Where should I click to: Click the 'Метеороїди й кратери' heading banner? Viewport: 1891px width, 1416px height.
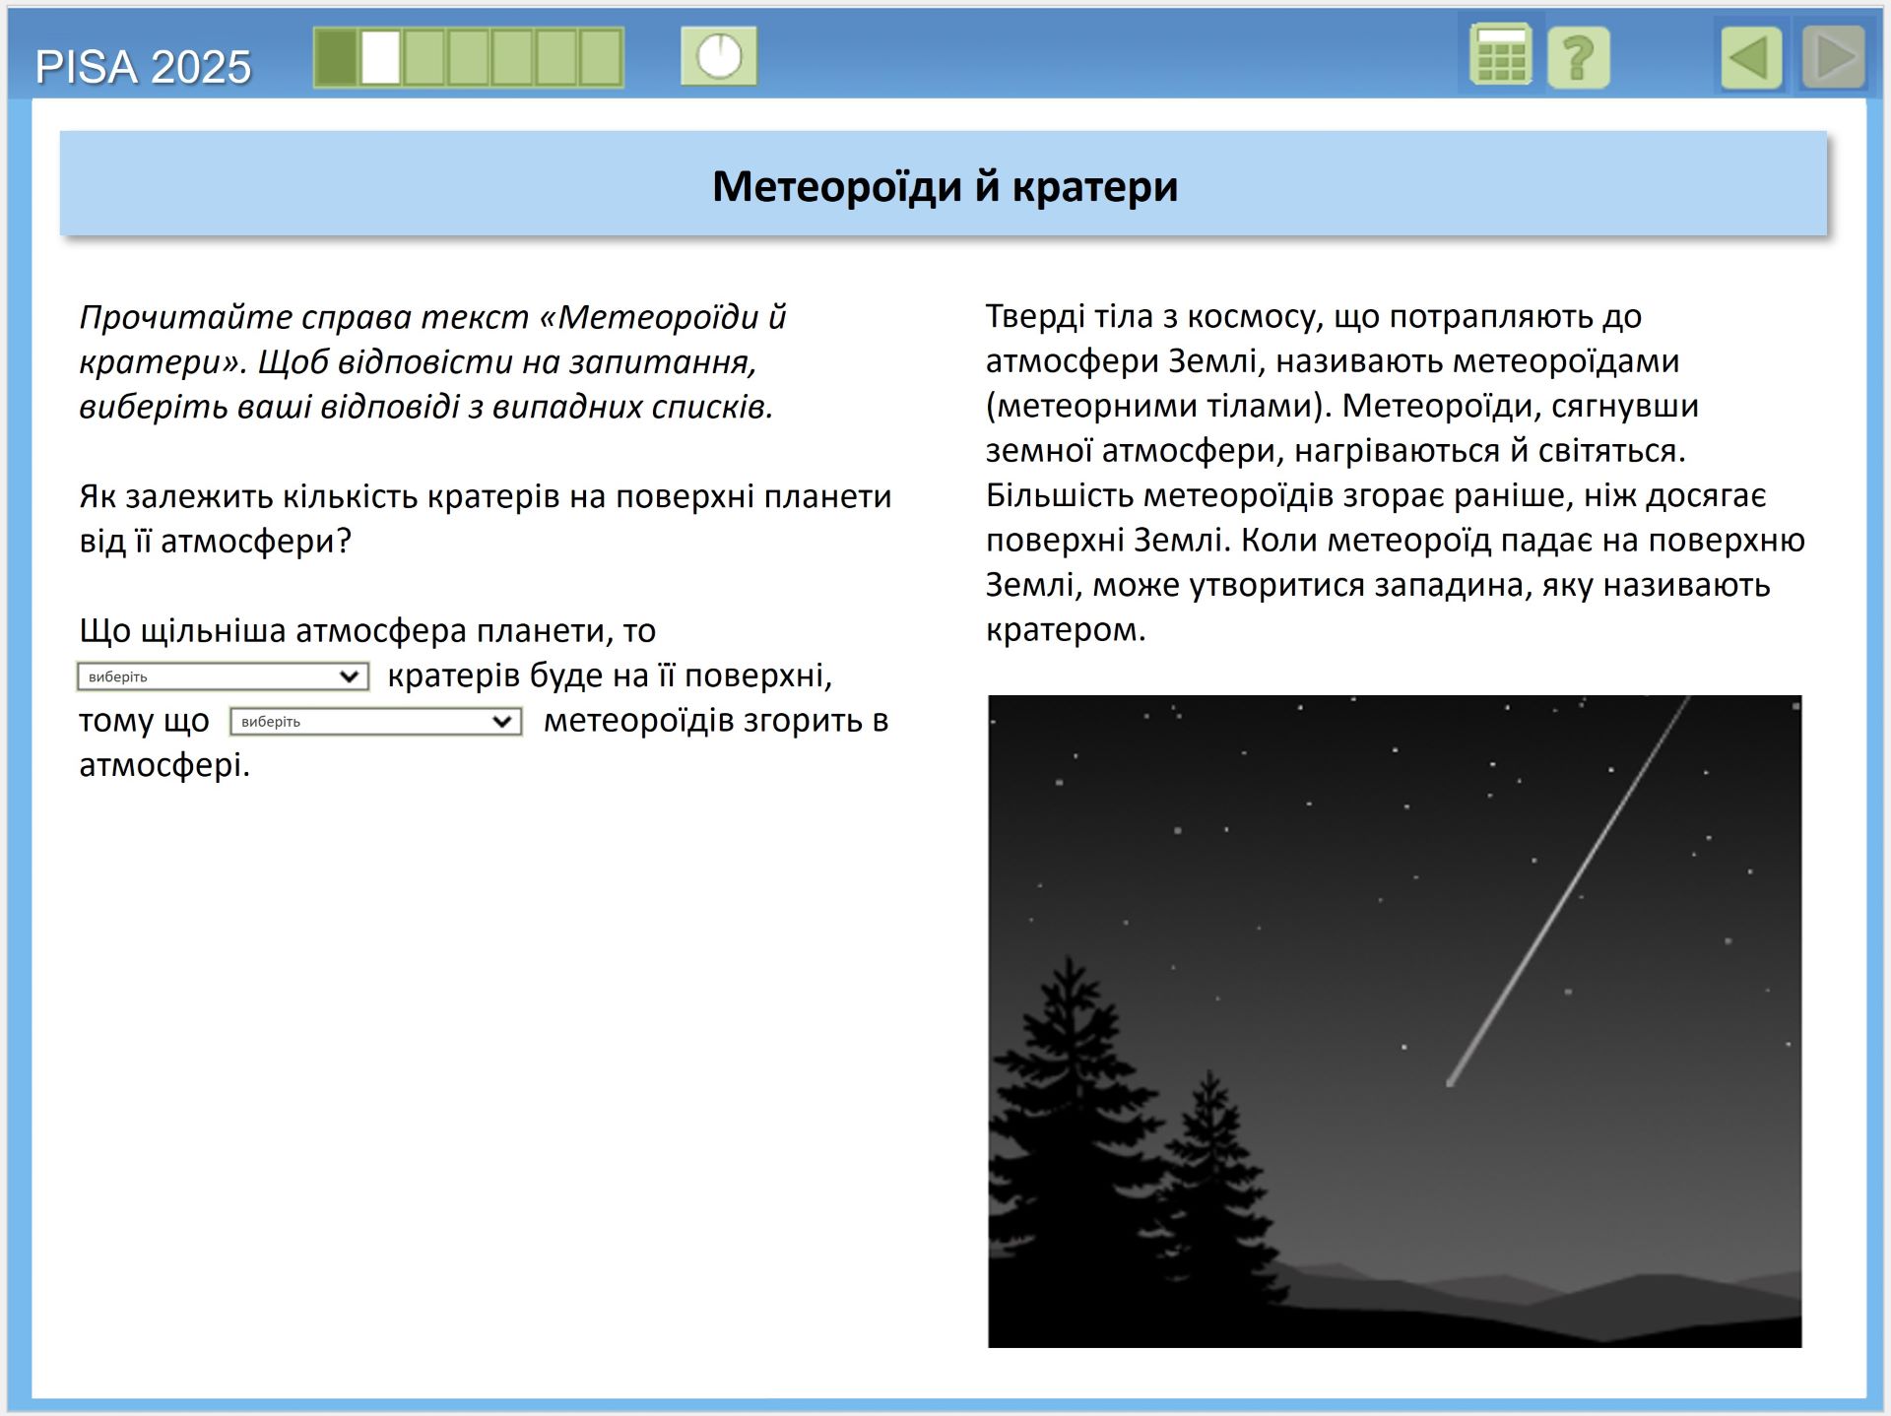944,185
